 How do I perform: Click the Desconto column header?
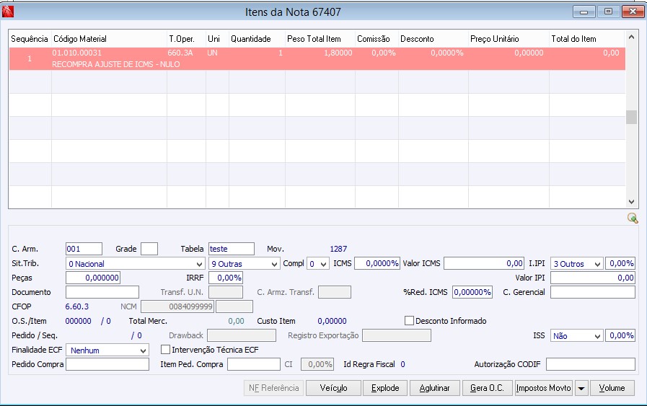click(x=433, y=39)
